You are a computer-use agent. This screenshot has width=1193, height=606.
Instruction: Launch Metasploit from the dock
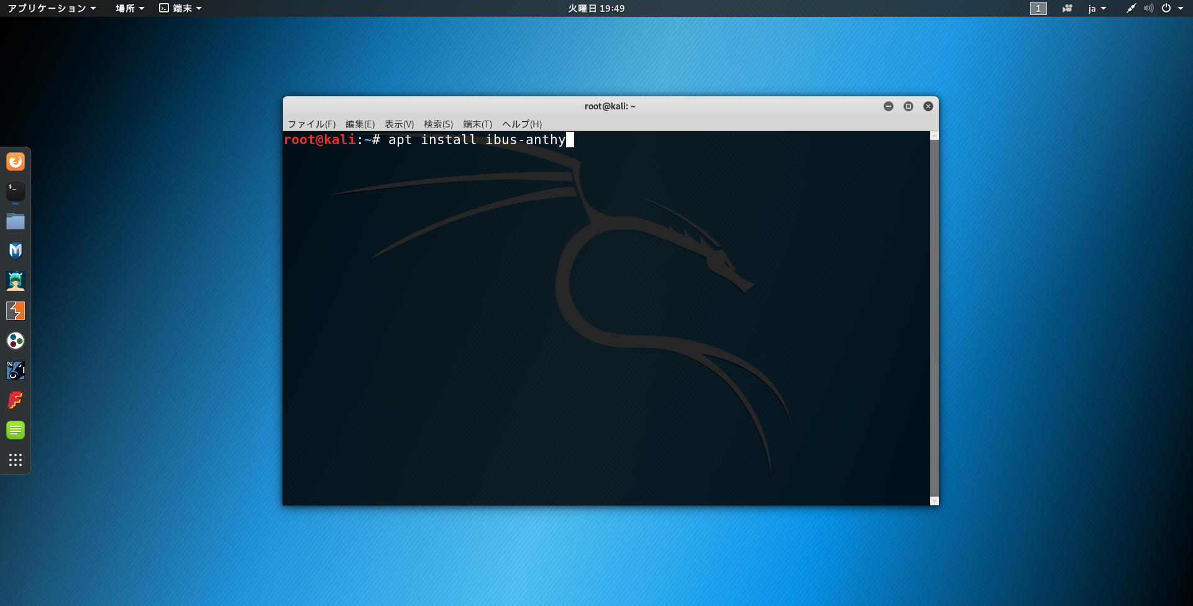click(16, 251)
